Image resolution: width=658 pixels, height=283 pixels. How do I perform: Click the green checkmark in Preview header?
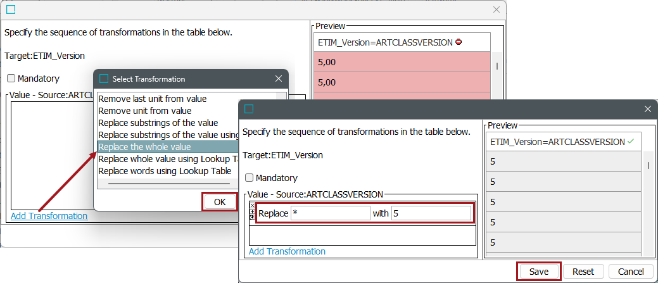pos(631,142)
